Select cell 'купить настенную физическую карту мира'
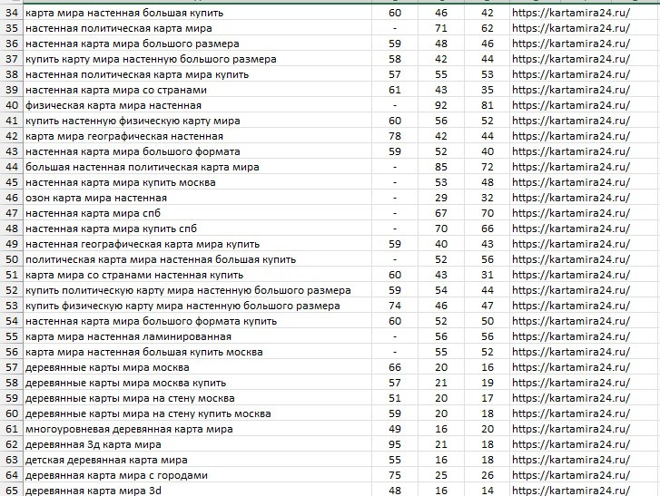The width and height of the screenshot is (660, 496). tap(197, 122)
